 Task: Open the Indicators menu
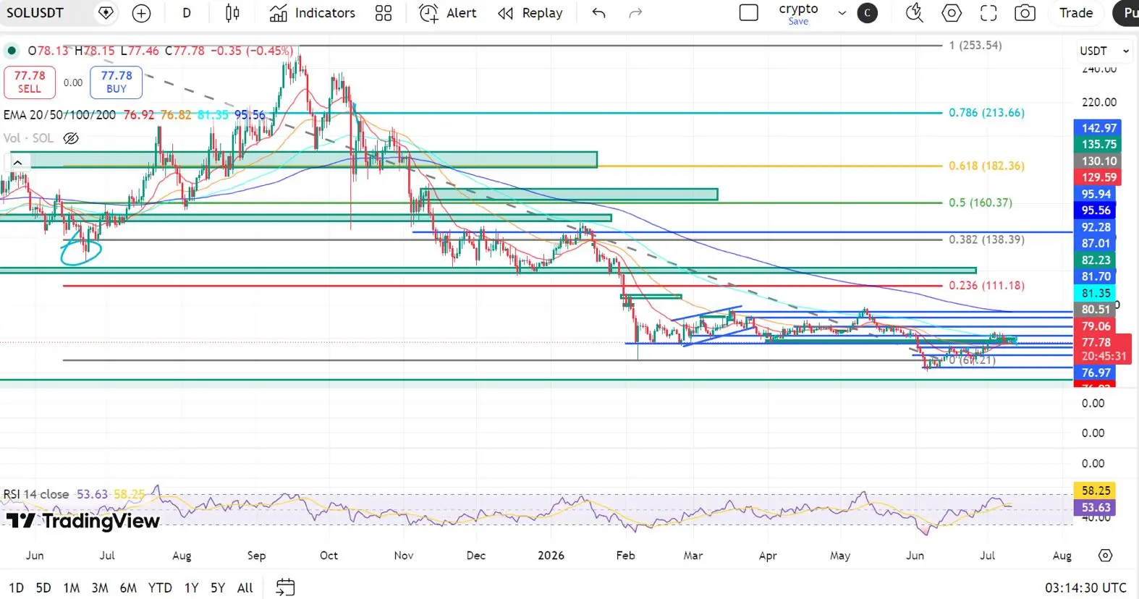click(313, 13)
